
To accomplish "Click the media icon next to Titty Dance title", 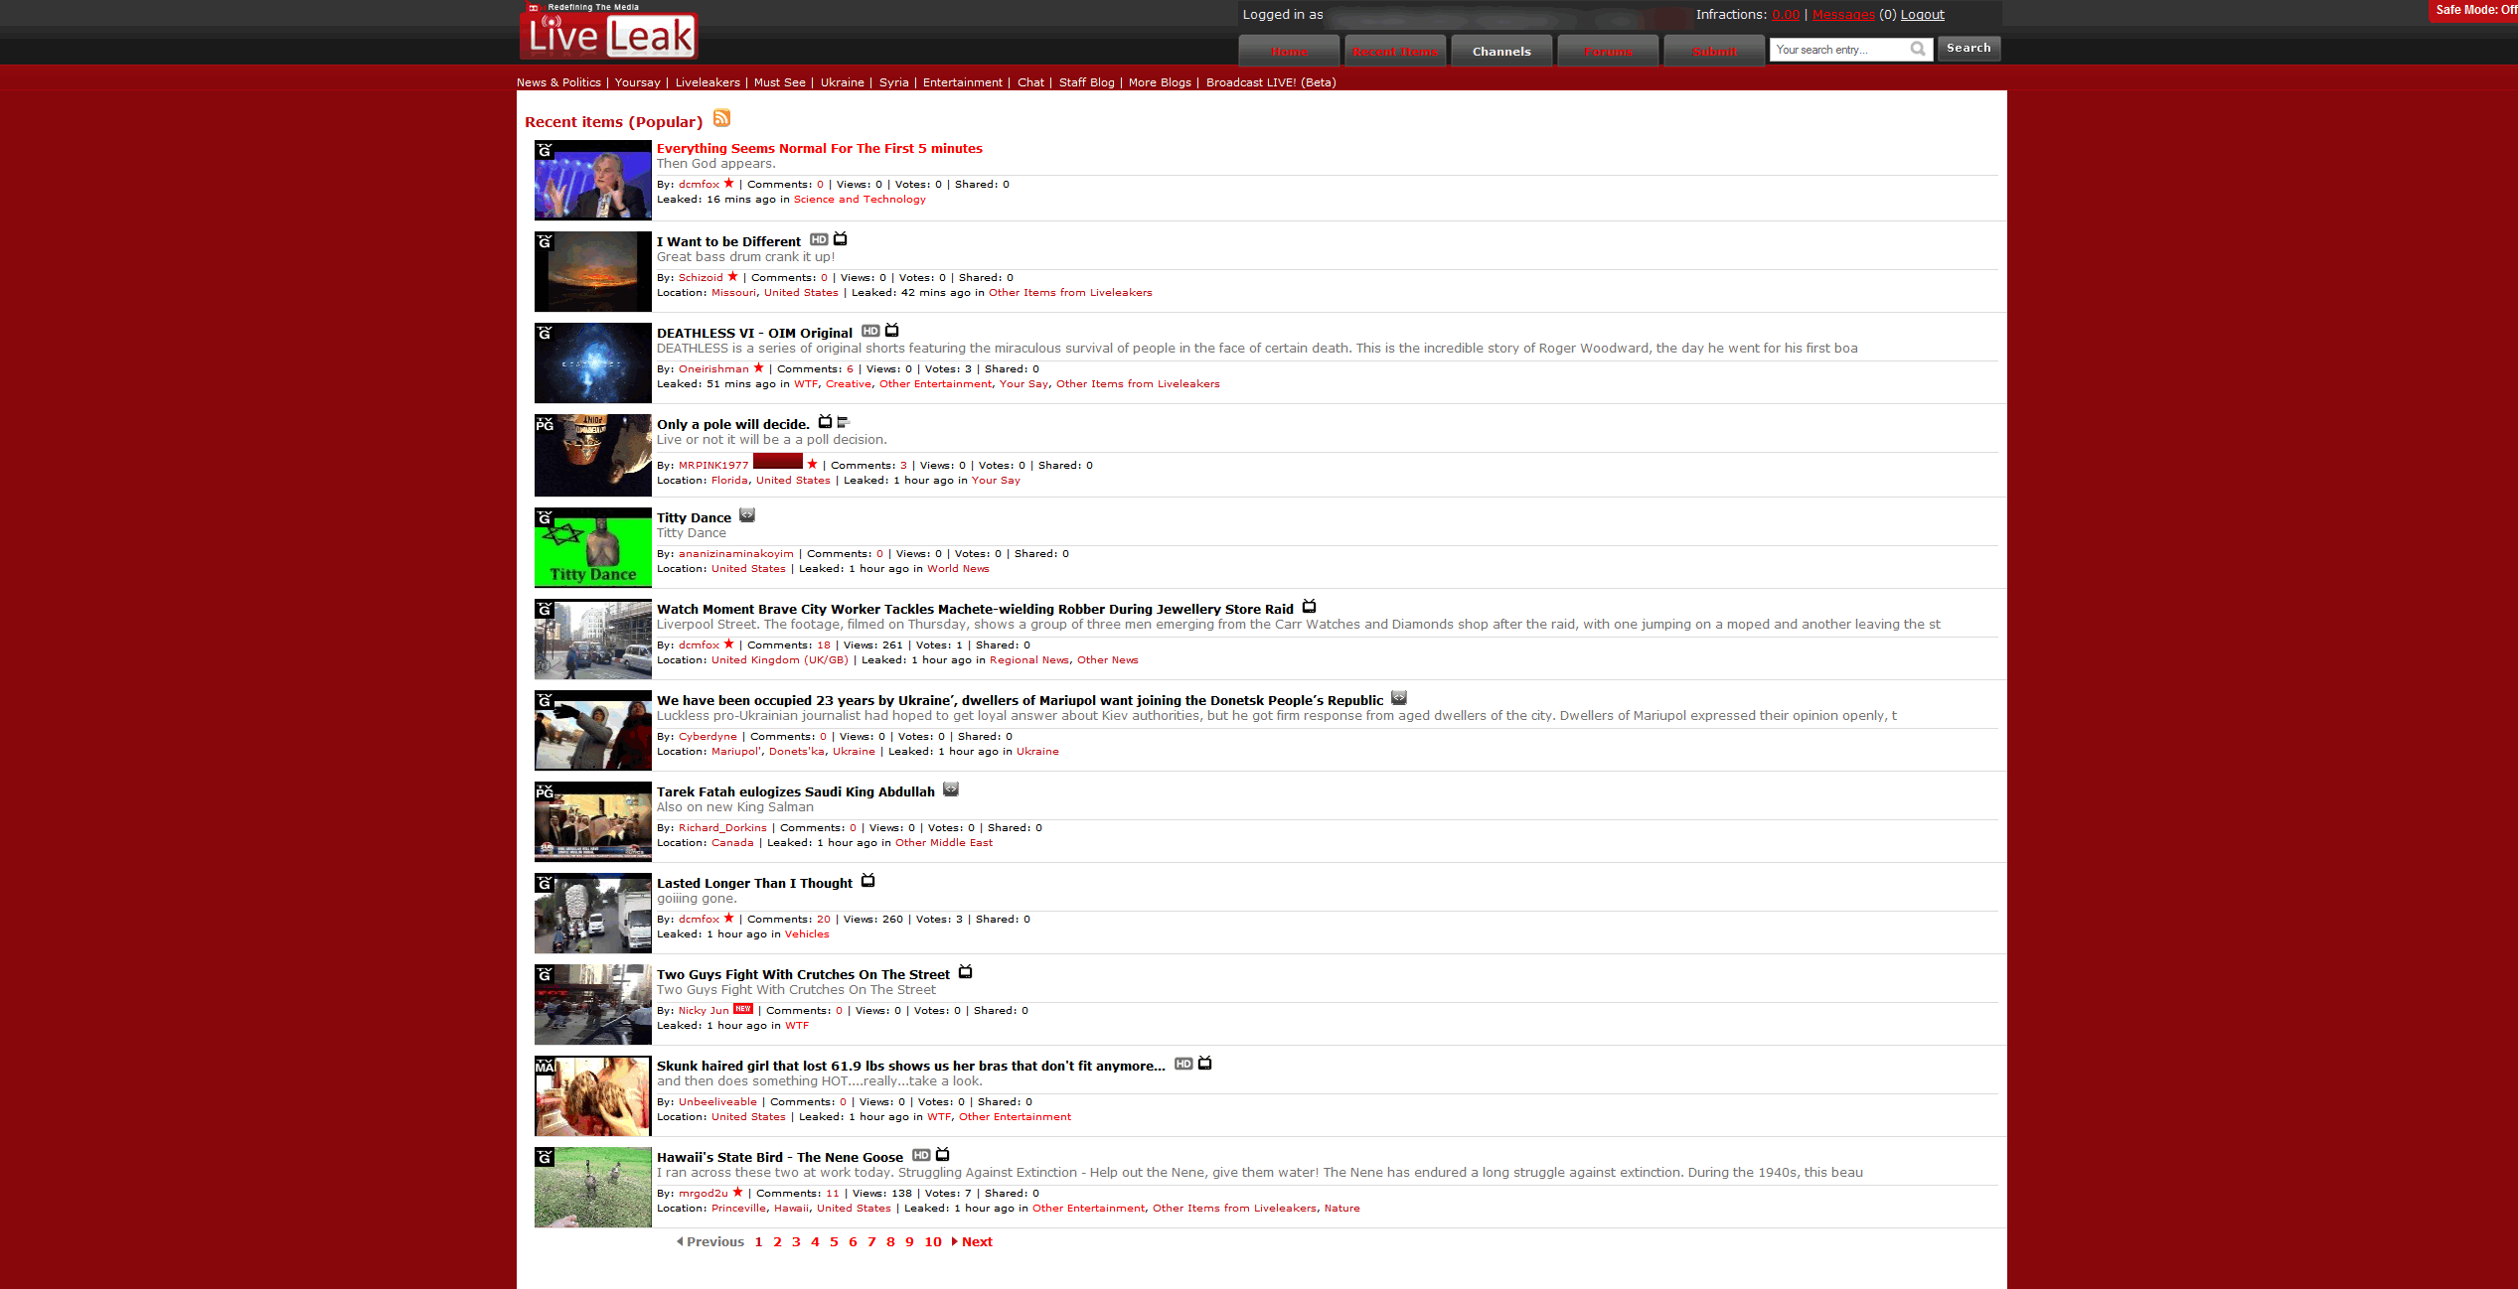I will pyautogui.click(x=747, y=515).
